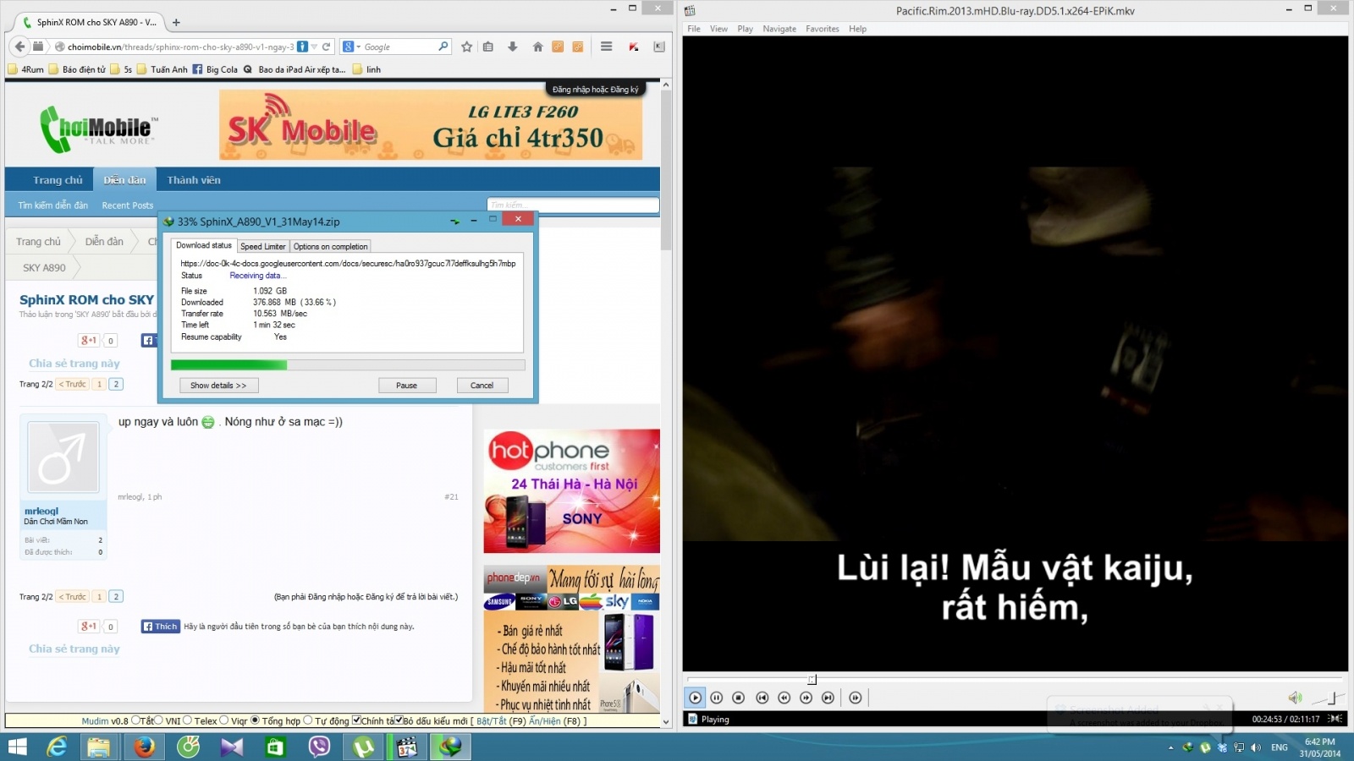Mute the media player speaker icon
This screenshot has height=761, width=1354.
pyautogui.click(x=1295, y=698)
